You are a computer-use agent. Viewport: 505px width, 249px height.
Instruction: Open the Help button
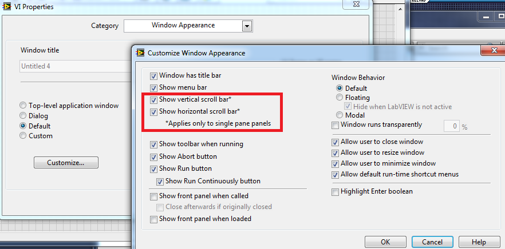[x=479, y=242]
